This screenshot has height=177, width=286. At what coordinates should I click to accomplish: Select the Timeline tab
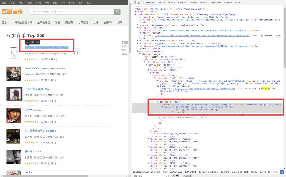point(193,3)
